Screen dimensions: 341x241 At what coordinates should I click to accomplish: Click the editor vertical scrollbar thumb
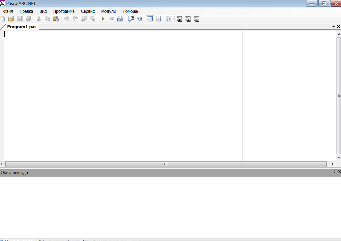(339, 96)
